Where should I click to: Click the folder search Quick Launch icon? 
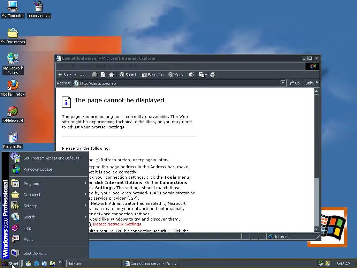tap(52, 263)
